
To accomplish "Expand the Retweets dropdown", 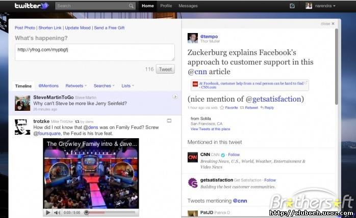I will pyautogui.click(x=76, y=86).
